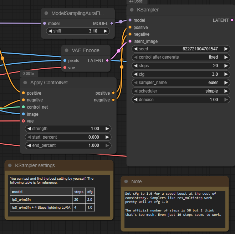
Task: Collapse the Apply ControlNet node dot
Action: pos(25,83)
